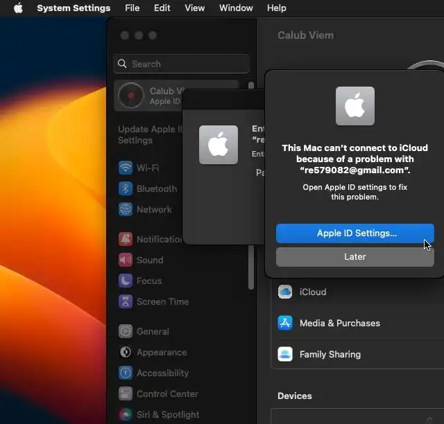Open Accessibility settings label
This screenshot has height=424, width=444.
point(162,373)
